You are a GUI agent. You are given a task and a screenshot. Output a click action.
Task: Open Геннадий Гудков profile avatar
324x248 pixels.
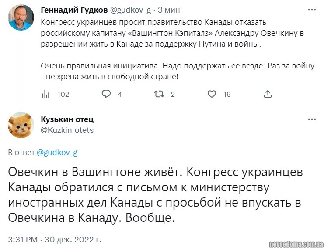(21, 17)
